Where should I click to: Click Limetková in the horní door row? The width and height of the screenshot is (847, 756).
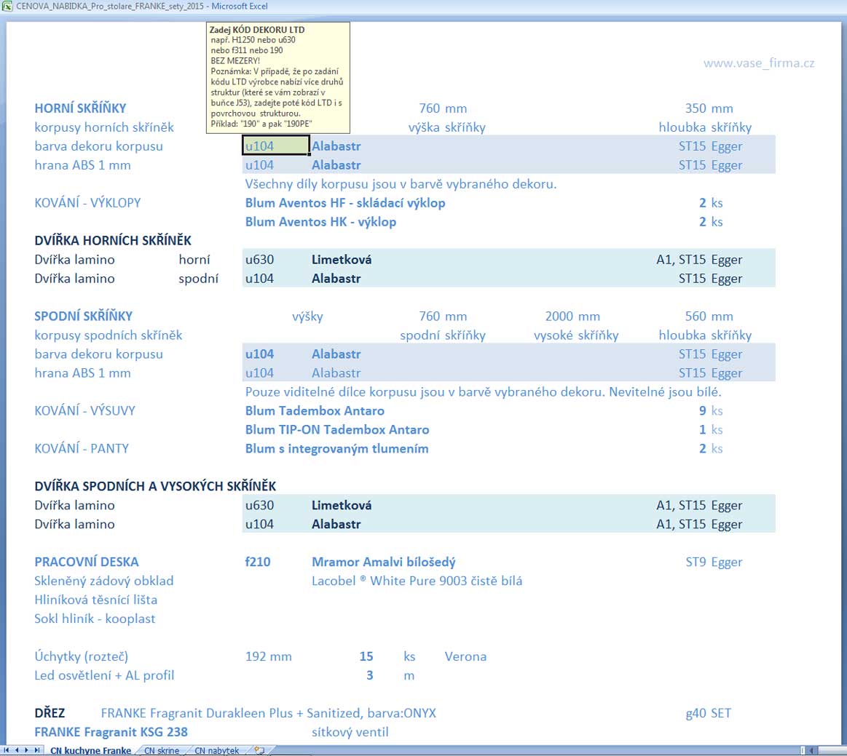(342, 260)
